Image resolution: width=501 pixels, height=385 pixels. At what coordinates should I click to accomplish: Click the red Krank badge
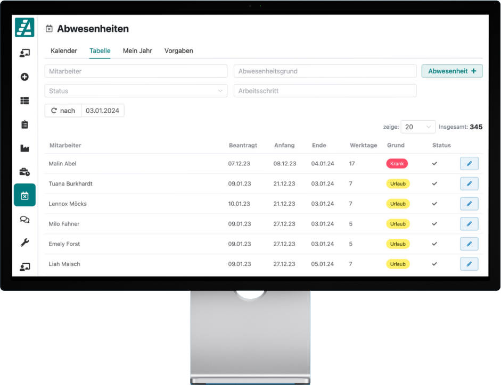397,164
